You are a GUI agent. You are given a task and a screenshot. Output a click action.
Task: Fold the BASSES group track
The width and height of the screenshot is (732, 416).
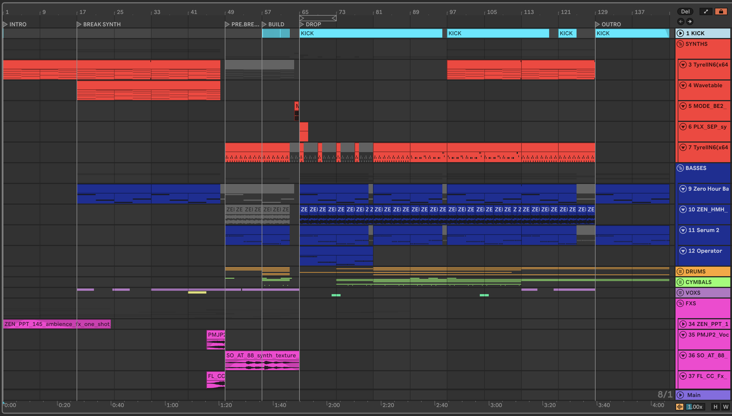pos(680,168)
